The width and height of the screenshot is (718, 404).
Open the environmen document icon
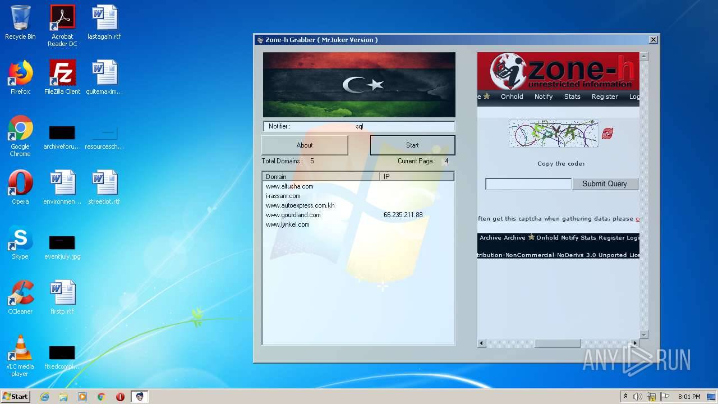(62, 187)
